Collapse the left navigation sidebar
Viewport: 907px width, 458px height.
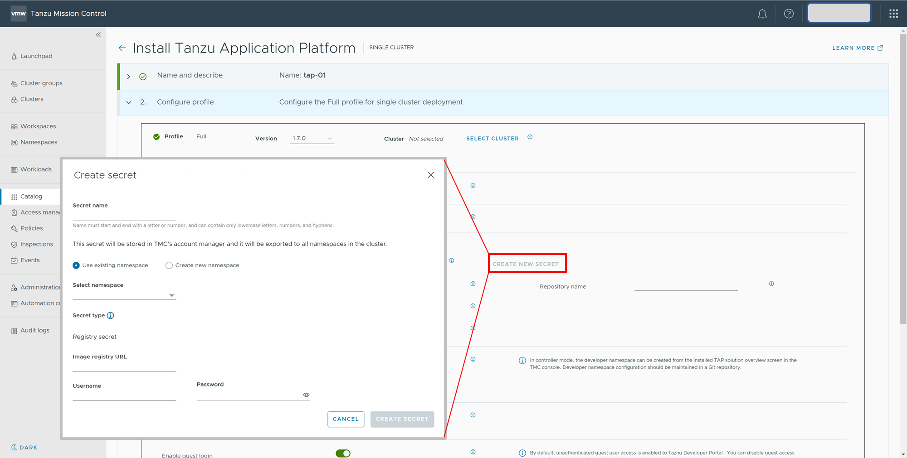(98, 35)
